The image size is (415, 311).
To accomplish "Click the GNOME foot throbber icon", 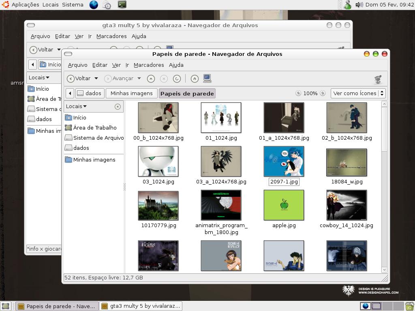I will pyautogui.click(x=378, y=79).
